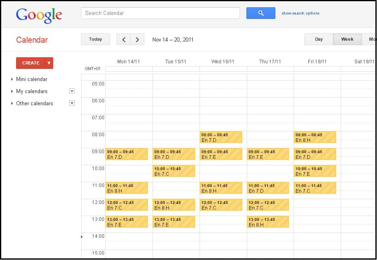Go to previous week with left arrow

(123, 40)
